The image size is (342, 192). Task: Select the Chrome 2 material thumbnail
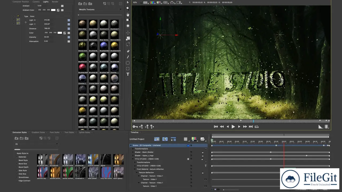coord(83,78)
